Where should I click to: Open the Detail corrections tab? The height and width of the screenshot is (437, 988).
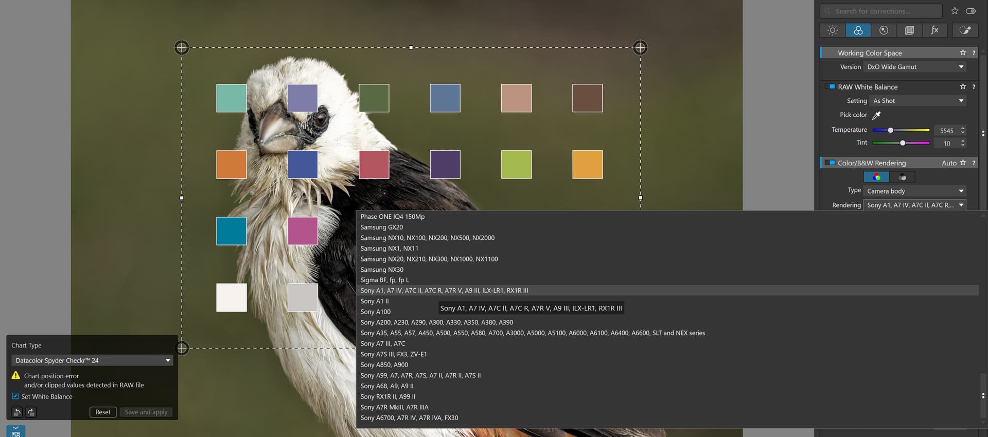884,30
